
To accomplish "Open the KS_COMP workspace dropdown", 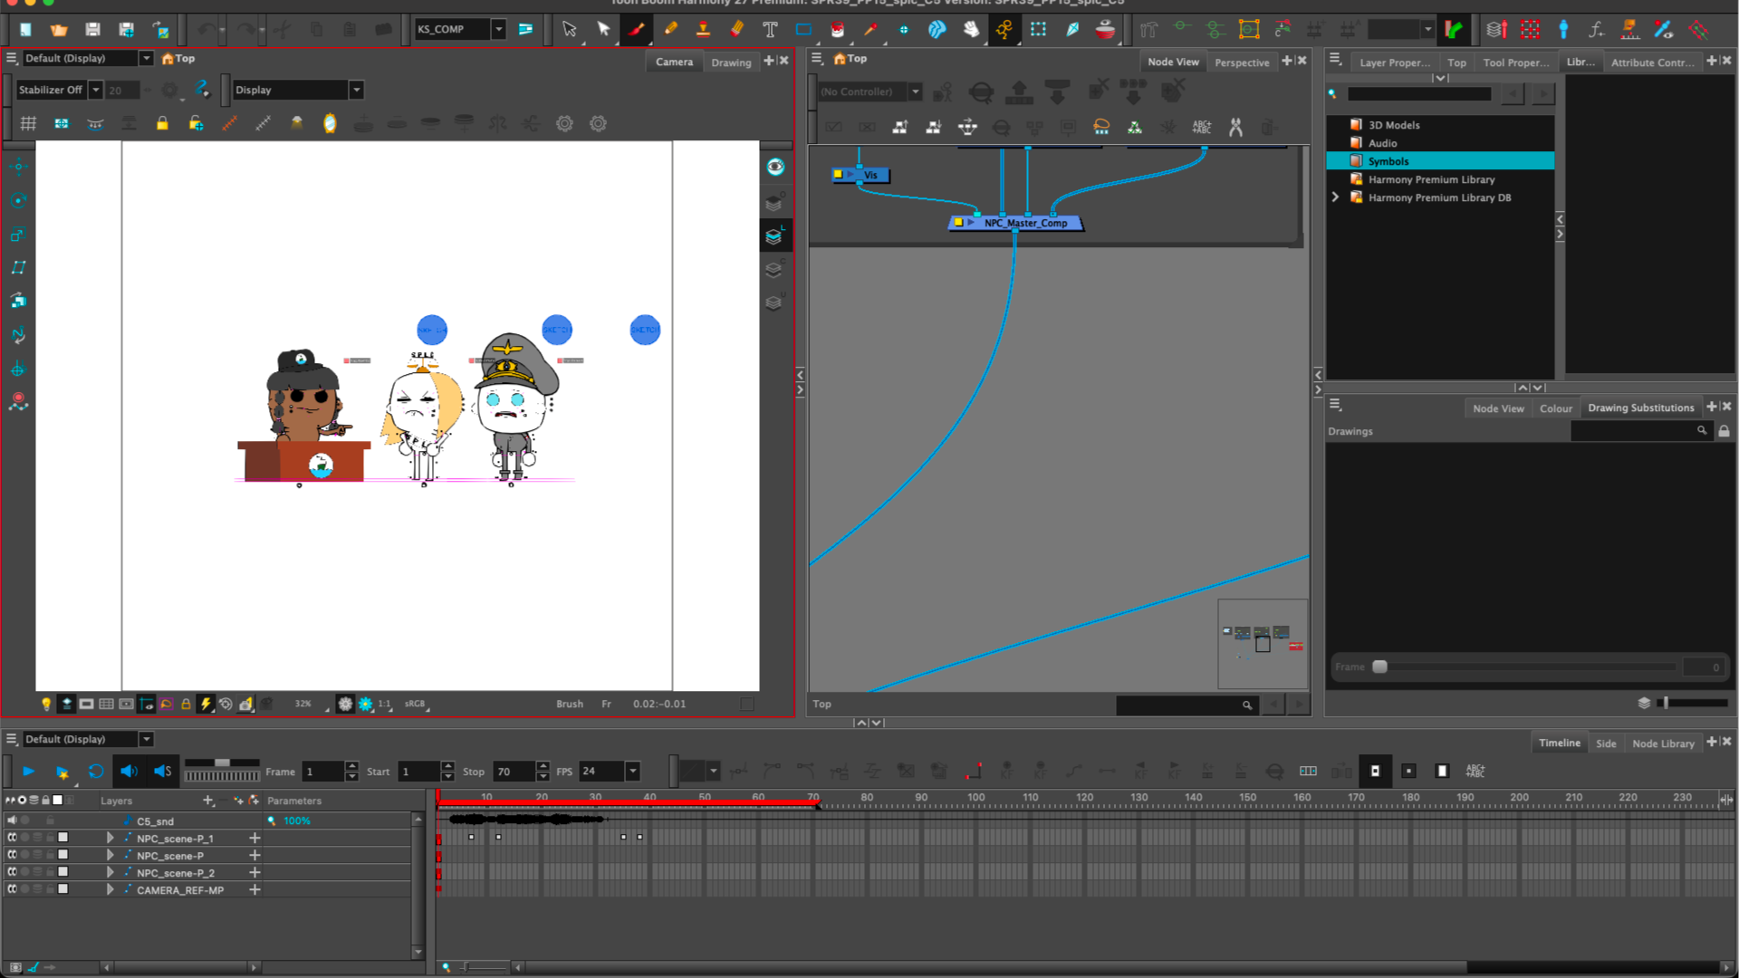I will point(498,30).
